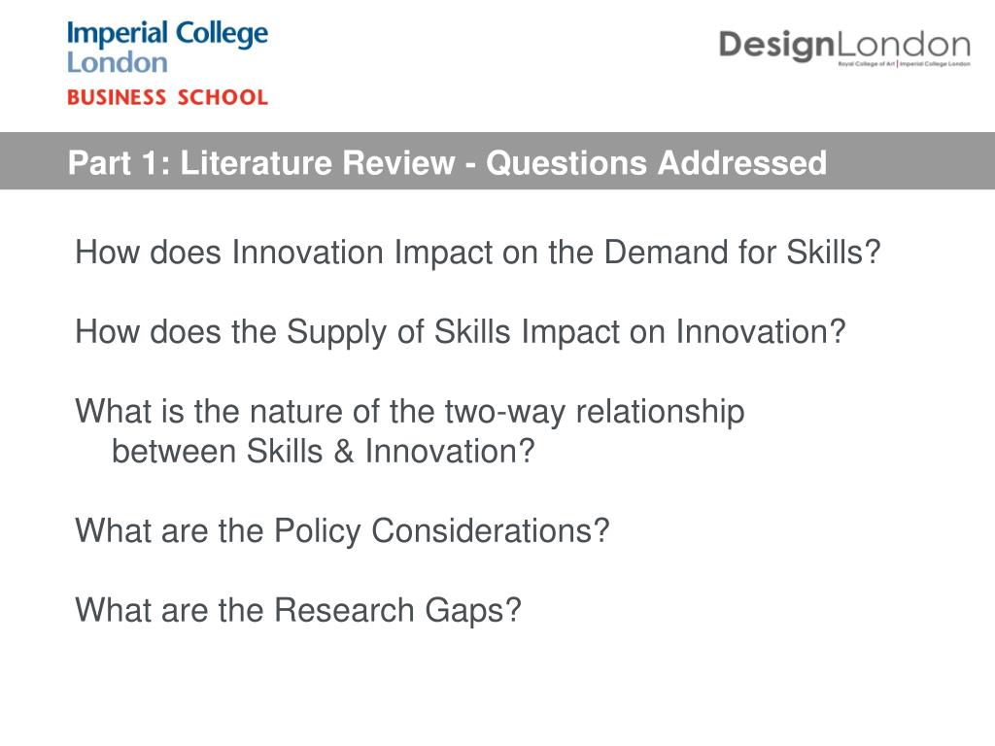The image size is (995, 746).
Task: Click the light blue 'London' in Imperial logo
Action: [x=118, y=63]
